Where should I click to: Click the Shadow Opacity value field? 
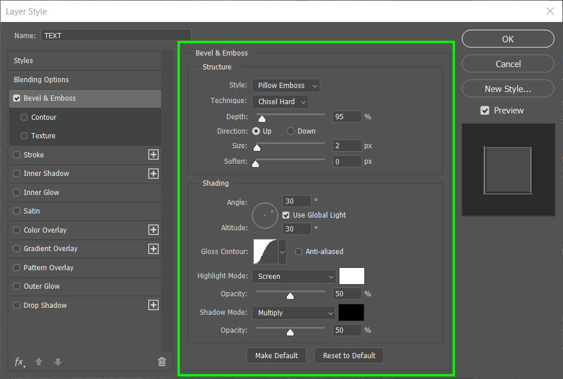[x=347, y=330]
